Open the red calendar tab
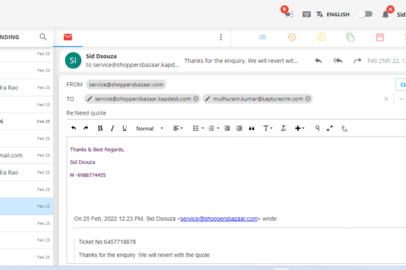Image resolution: width=406 pixels, height=270 pixels. tap(380, 37)
